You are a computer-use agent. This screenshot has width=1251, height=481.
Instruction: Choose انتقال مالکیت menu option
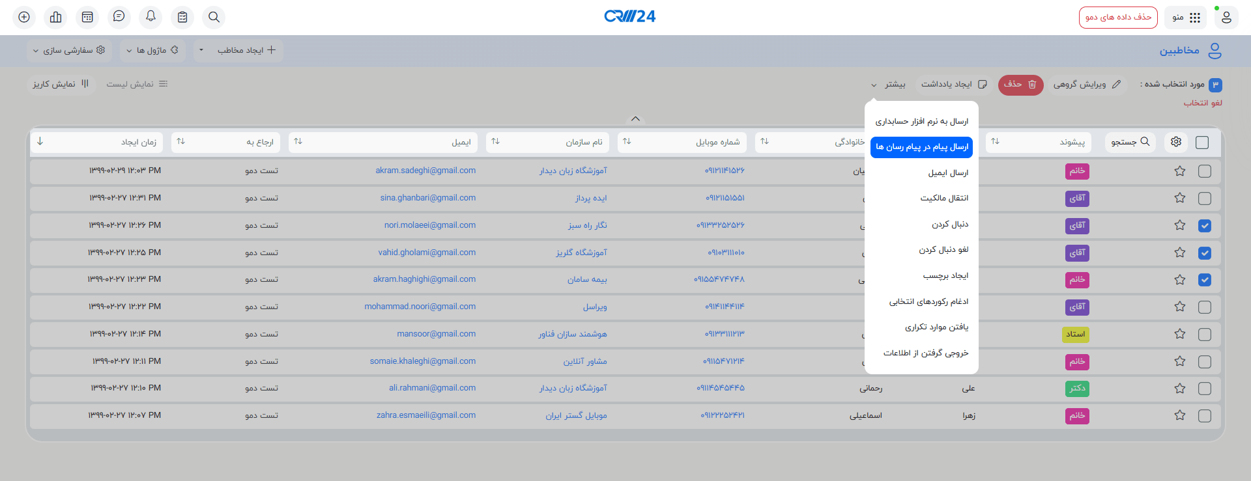(x=944, y=199)
